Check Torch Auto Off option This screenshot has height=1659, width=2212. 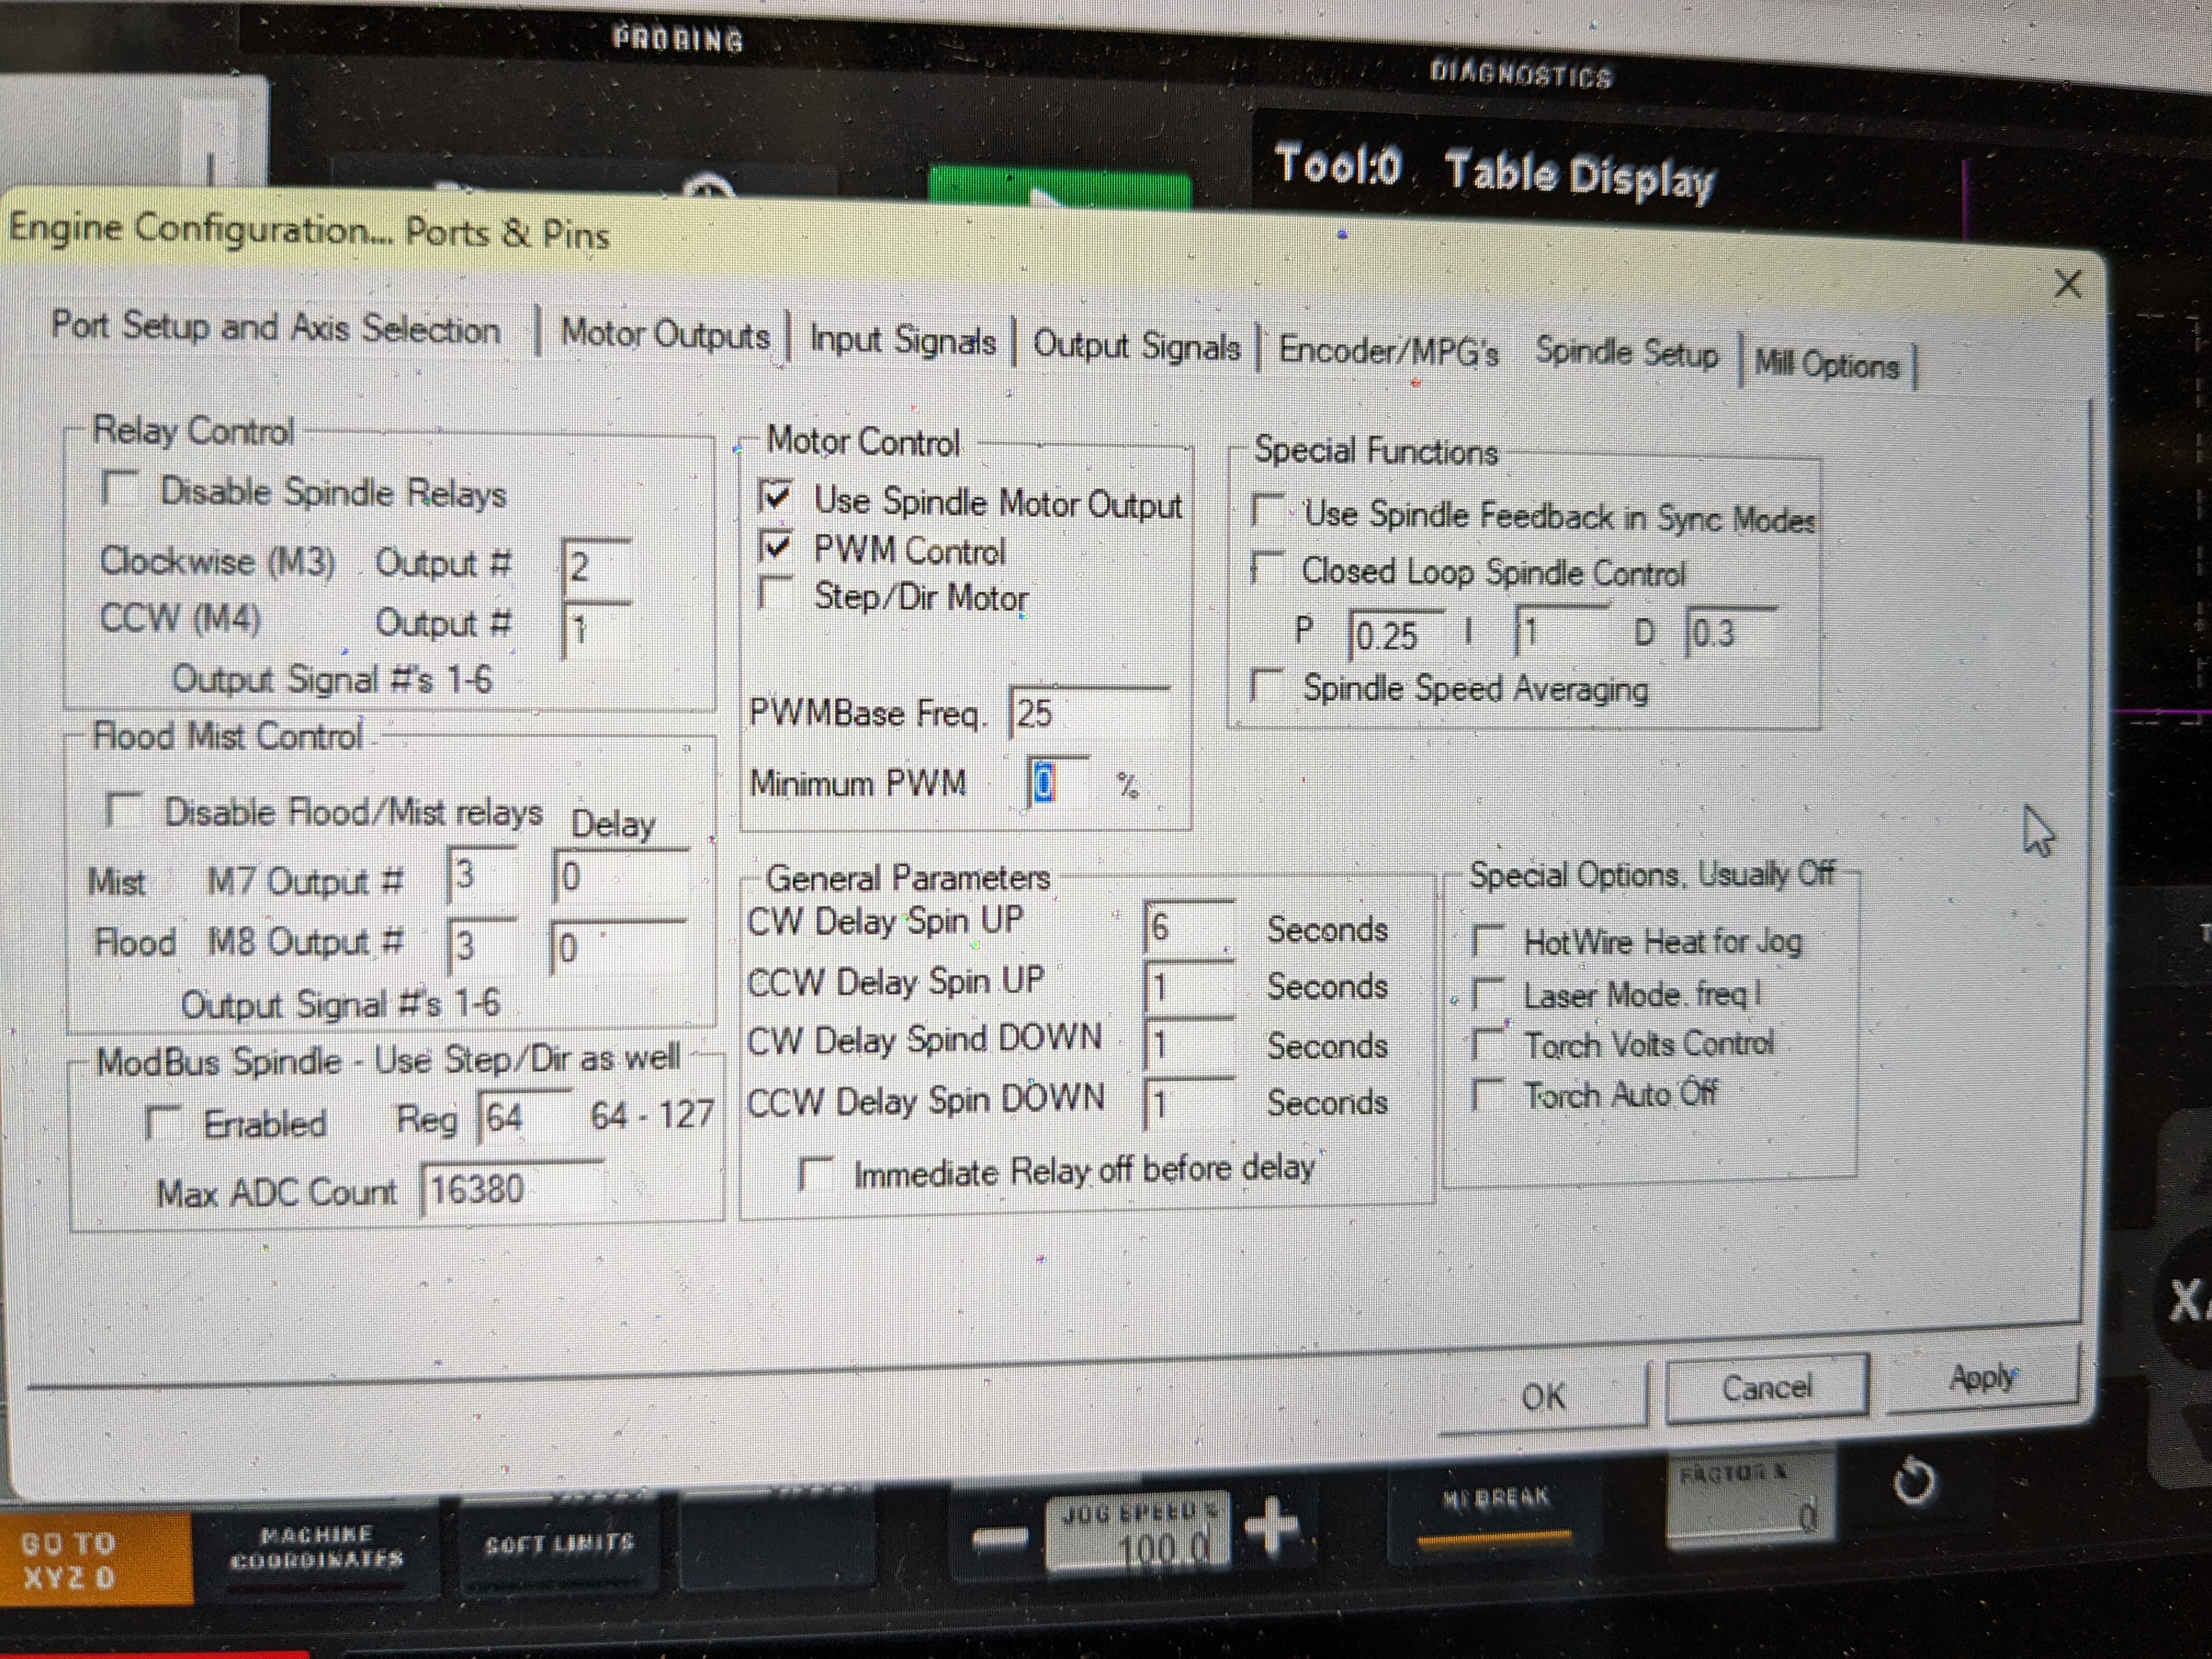click(x=1488, y=1094)
